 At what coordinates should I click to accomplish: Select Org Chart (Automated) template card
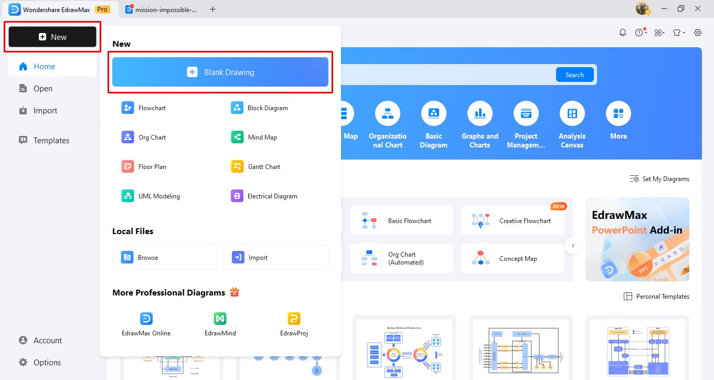[x=402, y=258]
